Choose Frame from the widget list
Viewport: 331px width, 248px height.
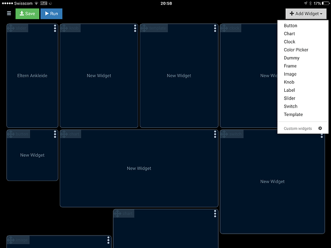pos(290,66)
